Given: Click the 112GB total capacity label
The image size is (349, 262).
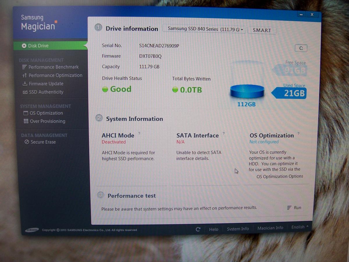Looking at the screenshot, I should 246,104.
